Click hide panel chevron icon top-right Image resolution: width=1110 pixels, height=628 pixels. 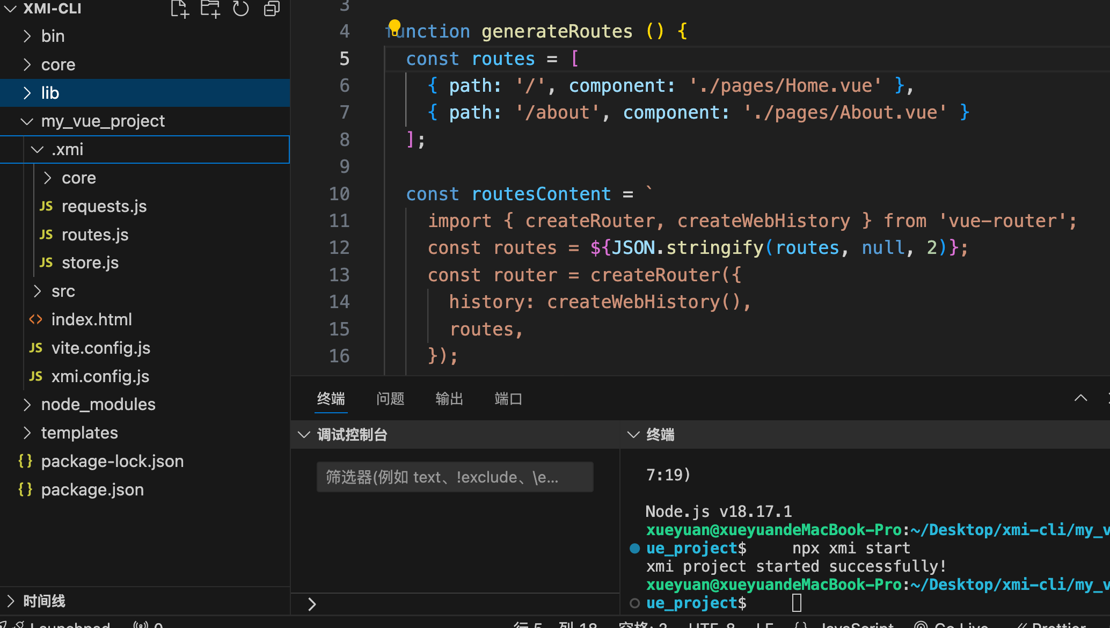click(x=1081, y=398)
